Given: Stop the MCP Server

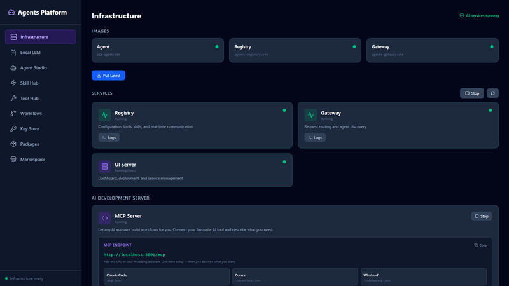Looking at the screenshot, I should 482,216.
